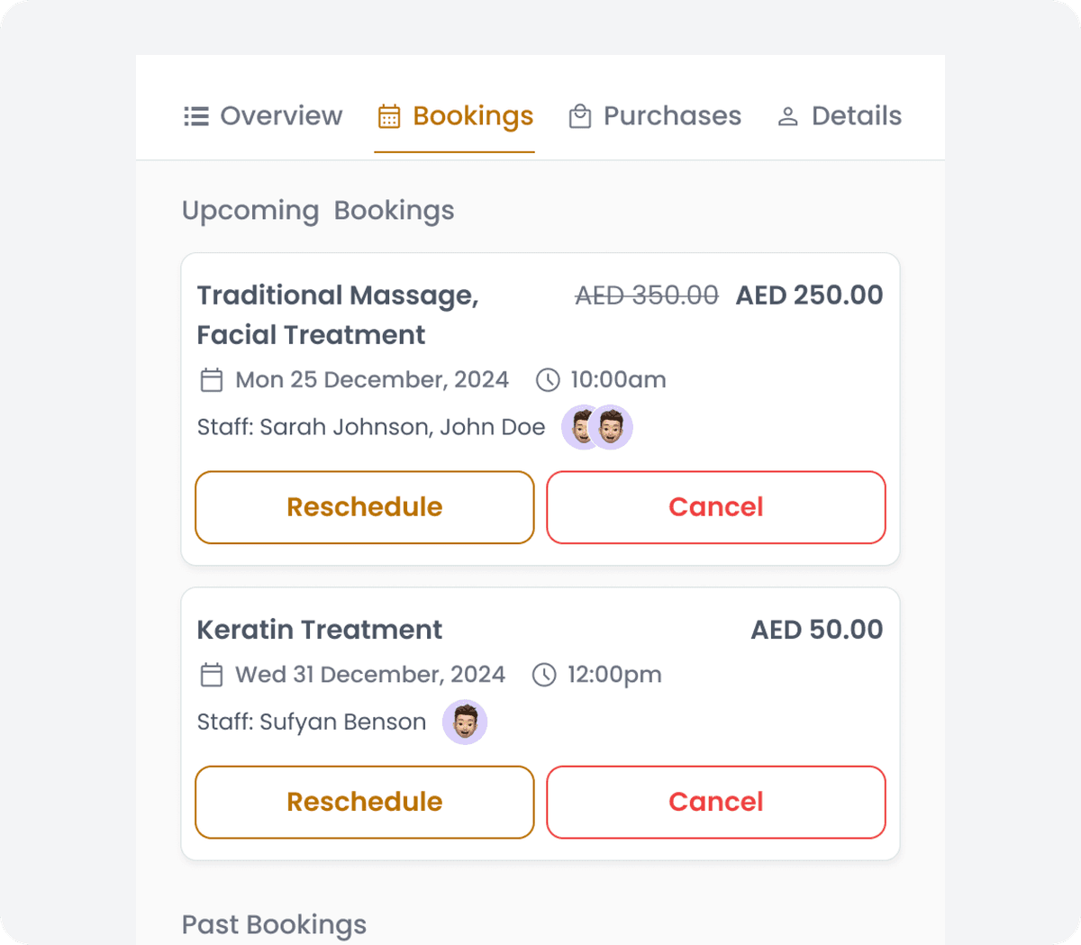Image resolution: width=1081 pixels, height=945 pixels.
Task: Click the Purchases shopping bag icon
Action: click(580, 116)
